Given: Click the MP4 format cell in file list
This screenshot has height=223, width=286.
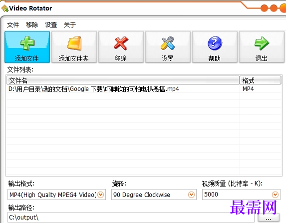Looking at the screenshot, I should tap(248, 89).
